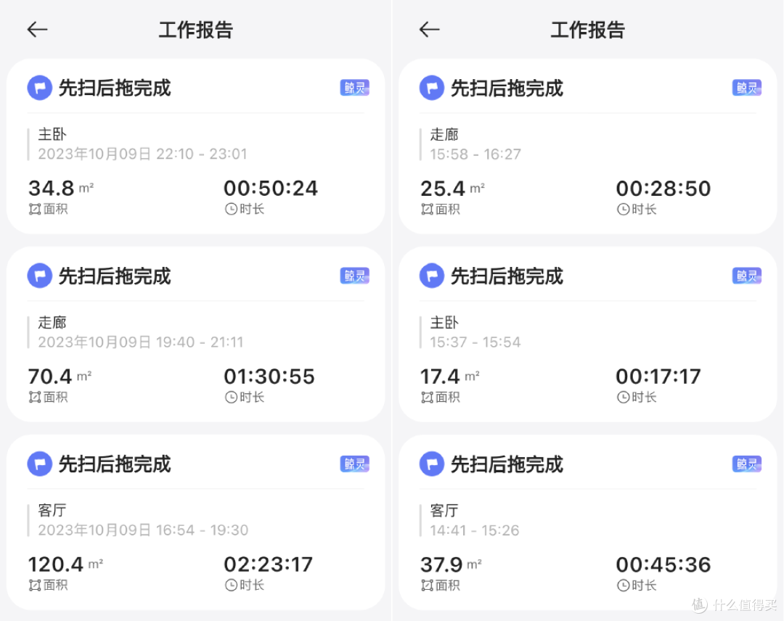Image resolution: width=784 pixels, height=621 pixels.
Task: Tap 鲸灵 badge on 客厅 16:54 card
Action: (354, 464)
